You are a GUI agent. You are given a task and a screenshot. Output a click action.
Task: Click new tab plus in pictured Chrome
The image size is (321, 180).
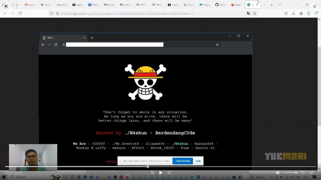[92, 38]
